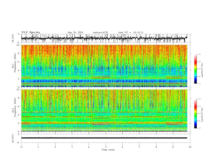This screenshot has width=214, height=165.
Task: Click the ch.1 spectrogram panel
Action: [104, 66]
